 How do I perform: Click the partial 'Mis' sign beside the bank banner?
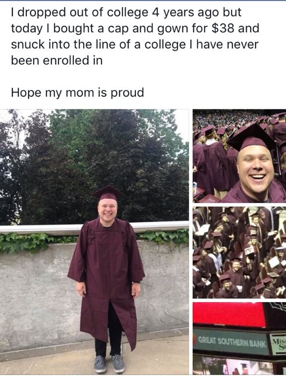coord(278,344)
